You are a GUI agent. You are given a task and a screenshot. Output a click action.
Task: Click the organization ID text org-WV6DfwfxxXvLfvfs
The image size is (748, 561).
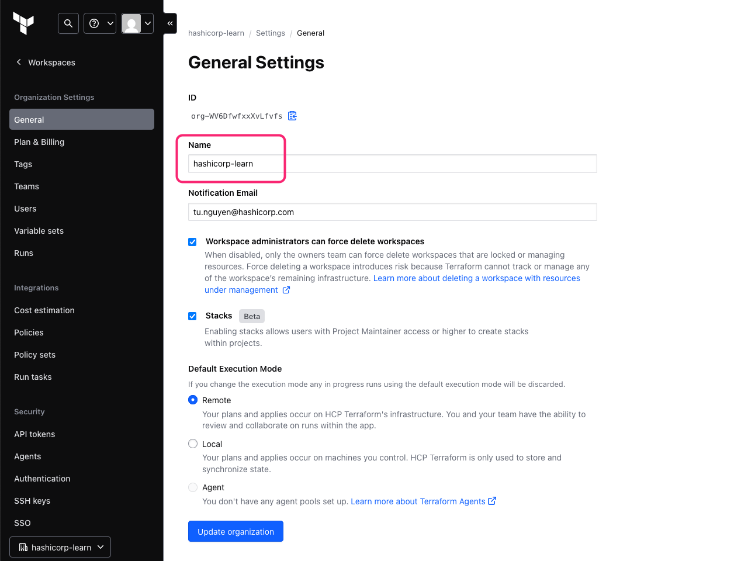(237, 116)
